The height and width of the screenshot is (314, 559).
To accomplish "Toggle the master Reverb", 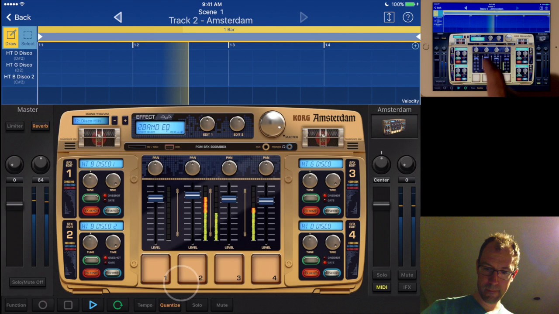I will (40, 126).
